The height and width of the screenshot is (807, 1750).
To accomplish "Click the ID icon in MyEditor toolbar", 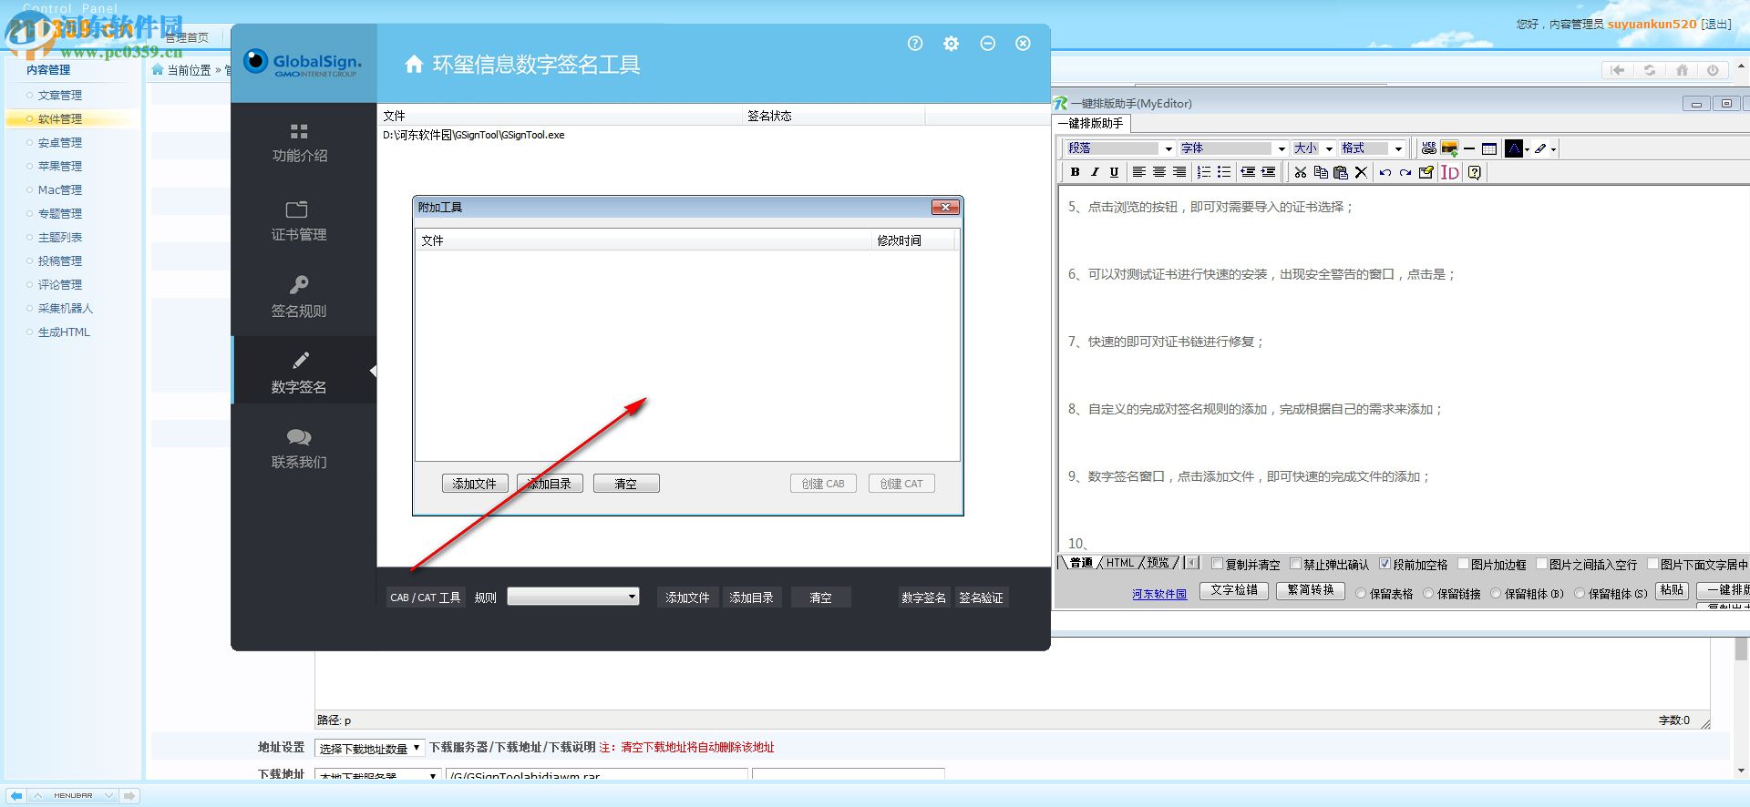I will [x=1450, y=172].
